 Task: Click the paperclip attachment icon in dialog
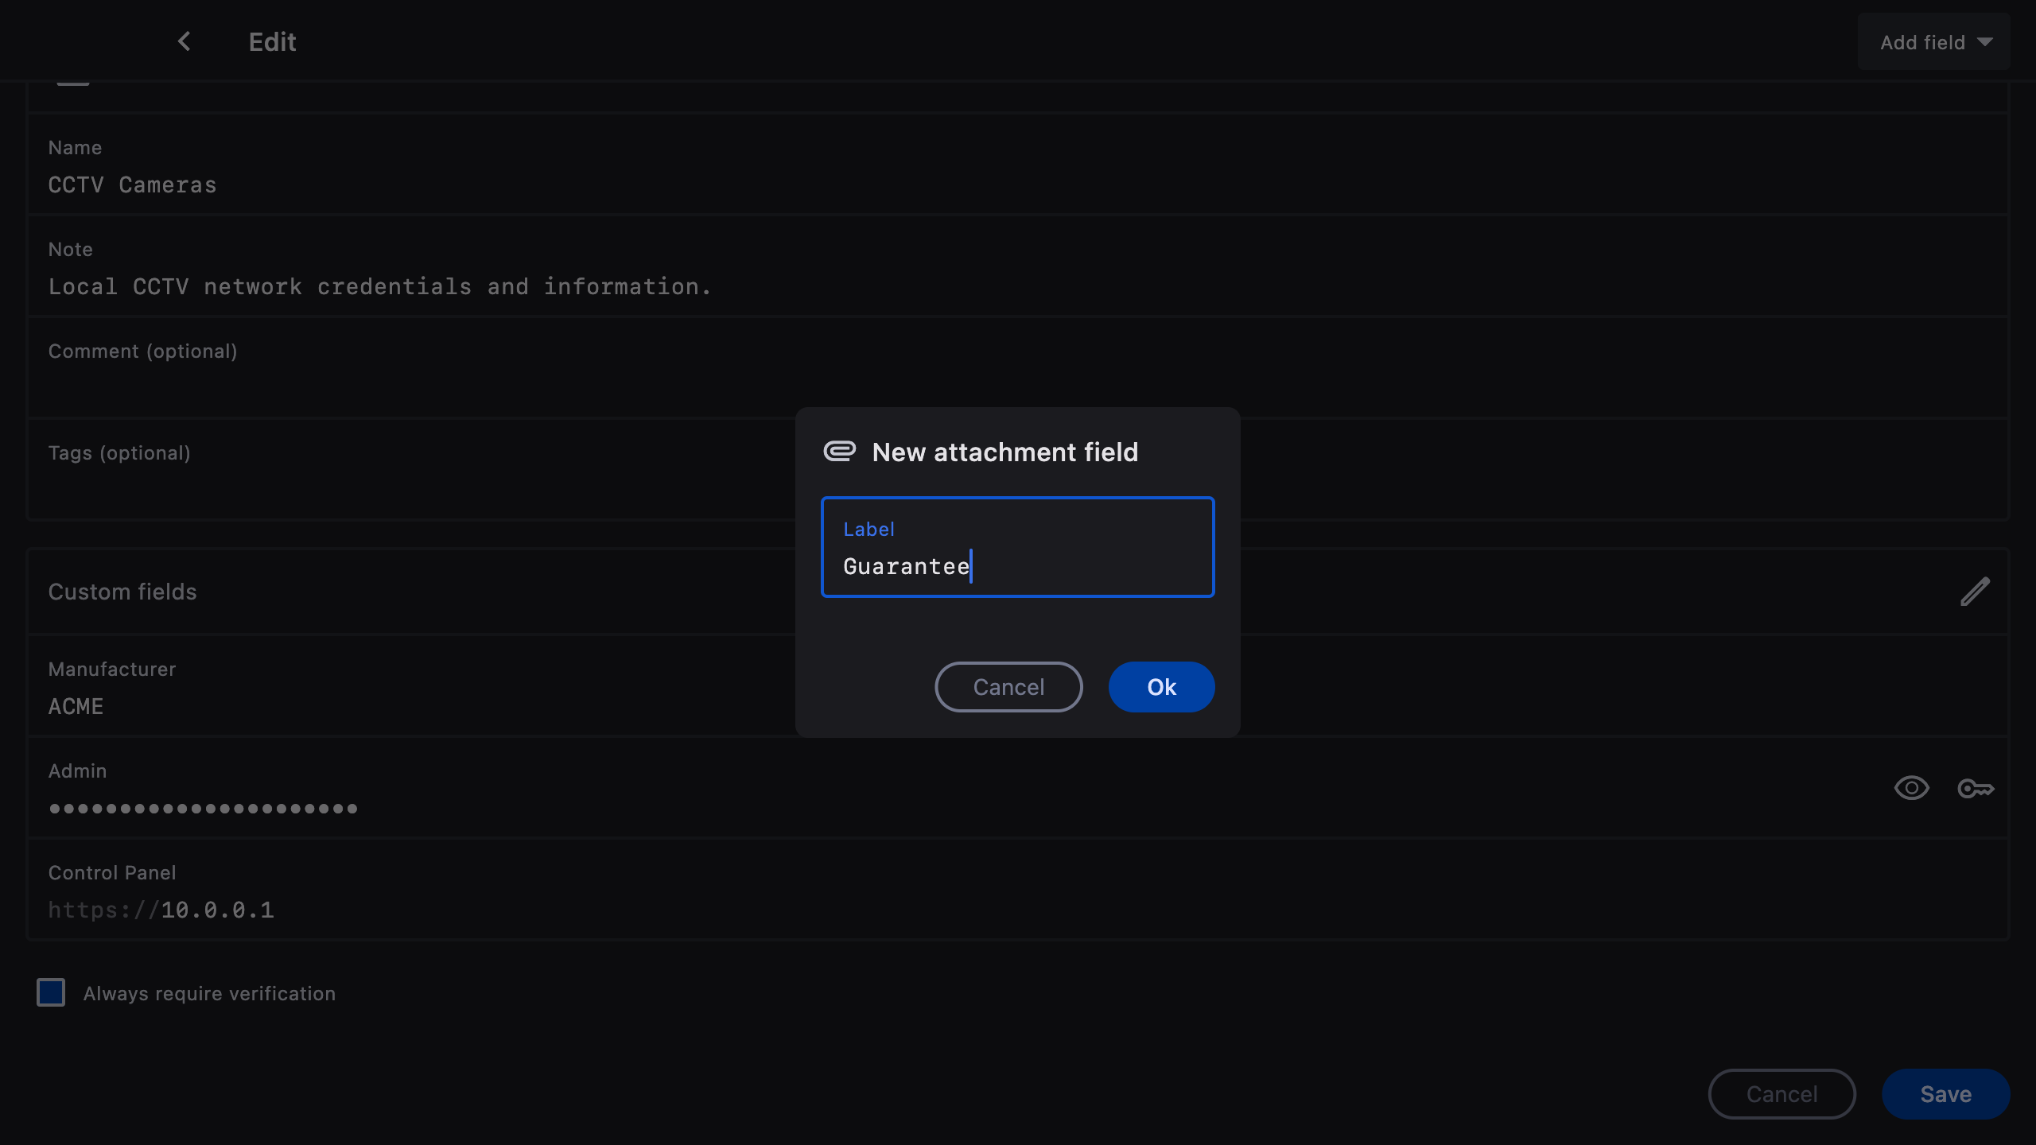(x=839, y=452)
